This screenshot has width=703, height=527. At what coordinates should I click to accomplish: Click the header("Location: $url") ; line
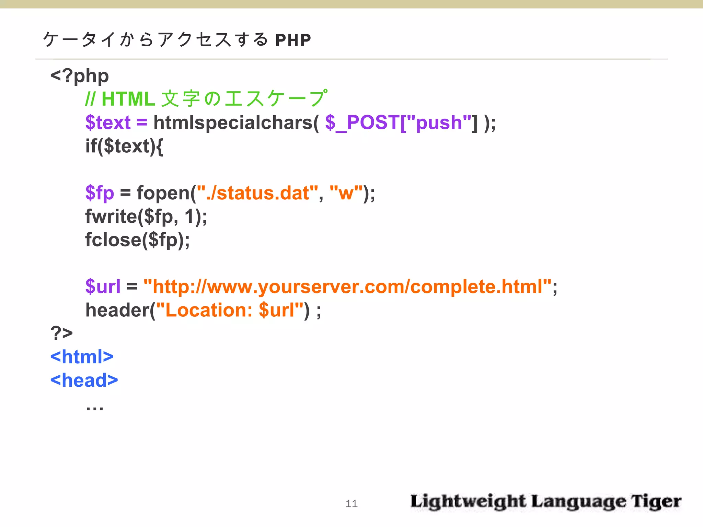tap(203, 310)
